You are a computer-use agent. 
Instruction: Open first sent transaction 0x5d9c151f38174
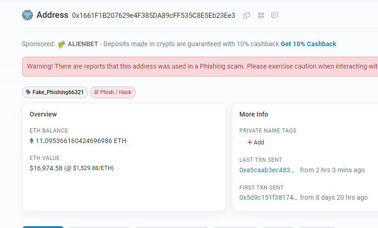pyautogui.click(x=268, y=197)
